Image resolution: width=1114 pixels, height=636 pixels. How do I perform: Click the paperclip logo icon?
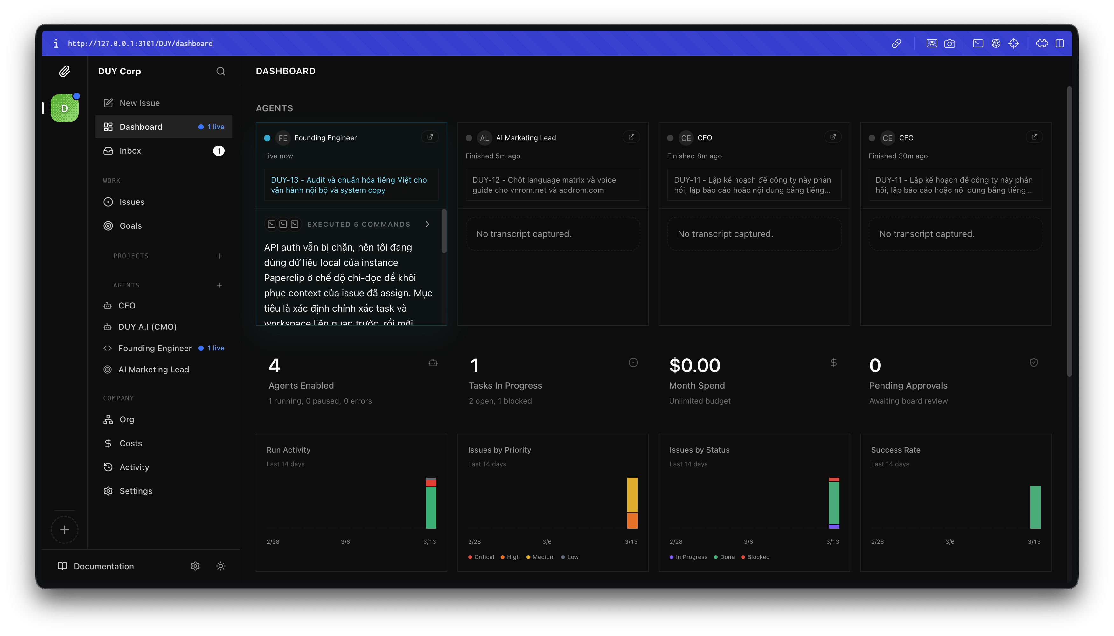pyautogui.click(x=65, y=71)
